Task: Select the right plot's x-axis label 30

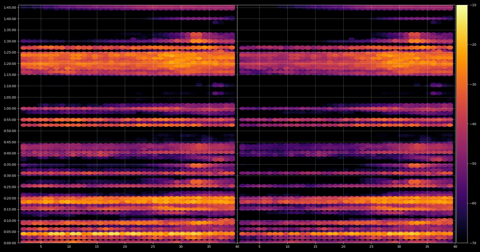Action: pos(399,247)
